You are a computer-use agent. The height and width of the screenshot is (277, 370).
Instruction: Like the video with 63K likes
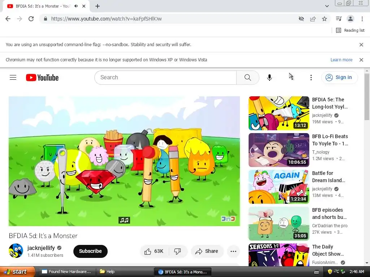(x=154, y=251)
